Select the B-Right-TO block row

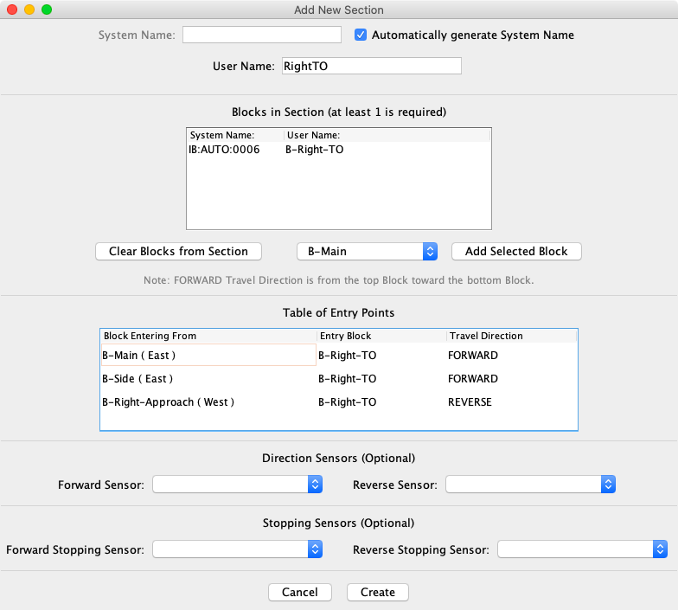click(x=337, y=150)
